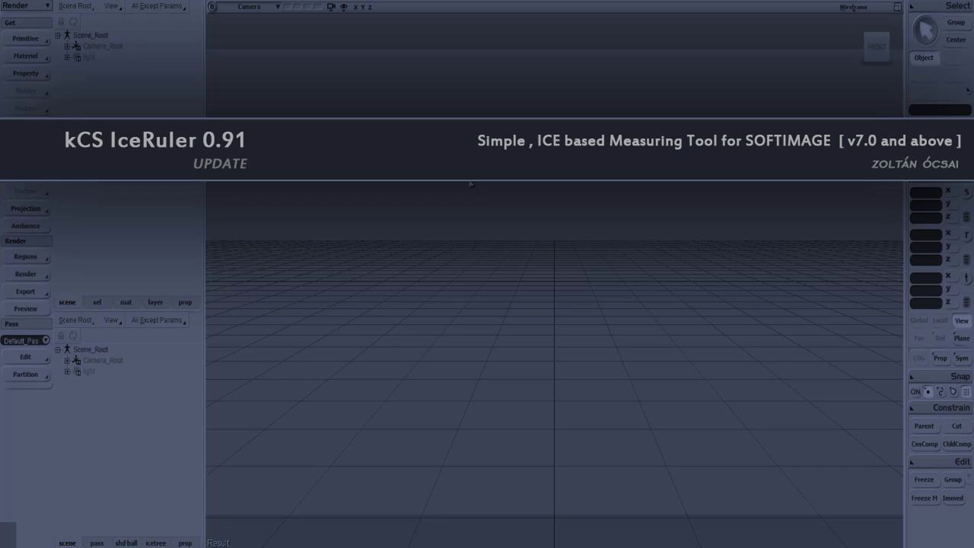This screenshot has width=974, height=548.
Task: Switch to the mat tab
Action: tap(126, 302)
